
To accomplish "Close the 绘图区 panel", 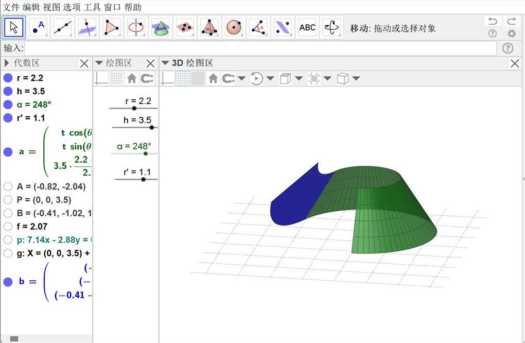I will pos(150,63).
